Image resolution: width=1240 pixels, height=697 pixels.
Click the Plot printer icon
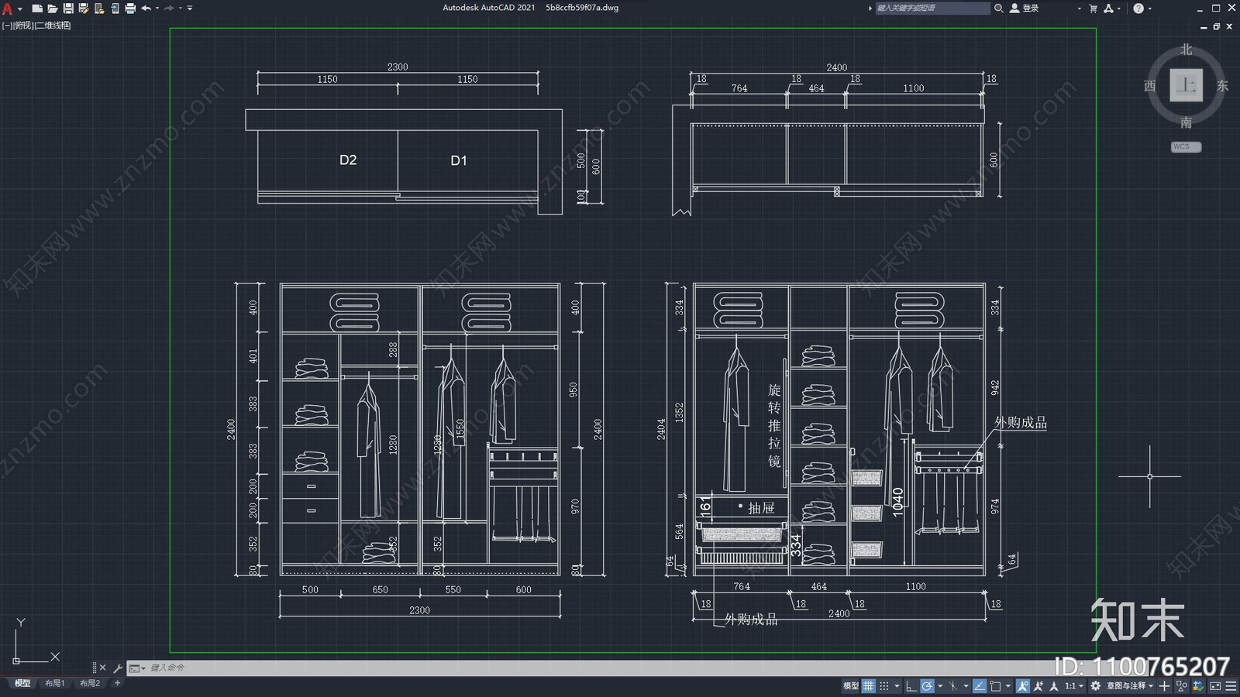click(130, 9)
